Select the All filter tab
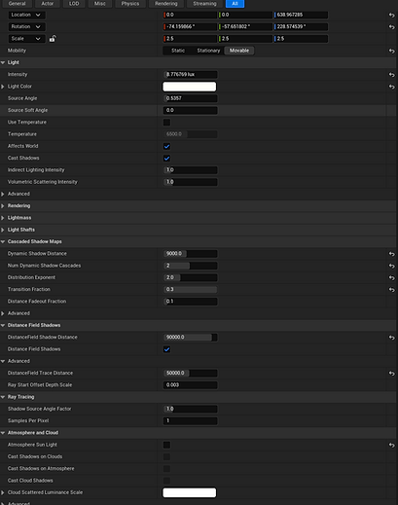Screen dimensions: 398x505 point(235,4)
